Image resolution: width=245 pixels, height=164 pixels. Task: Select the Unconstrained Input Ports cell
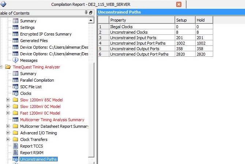coord(142,38)
